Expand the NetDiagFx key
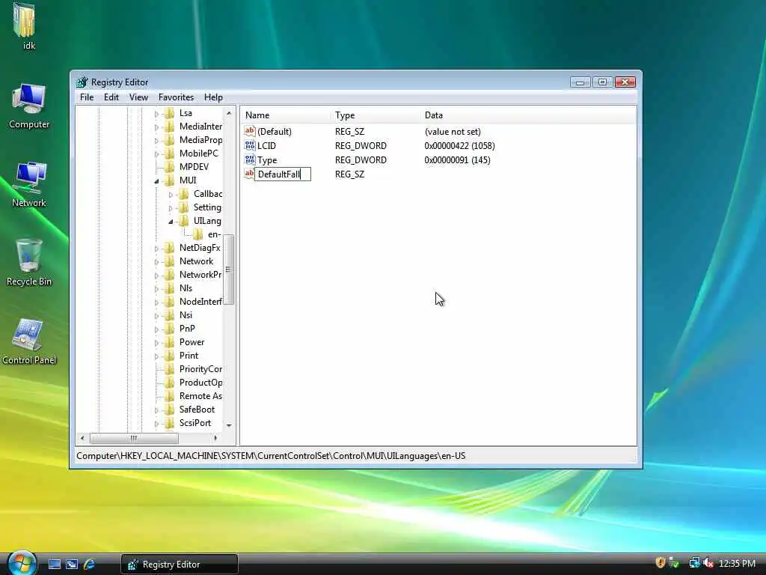766x575 pixels. (156, 249)
